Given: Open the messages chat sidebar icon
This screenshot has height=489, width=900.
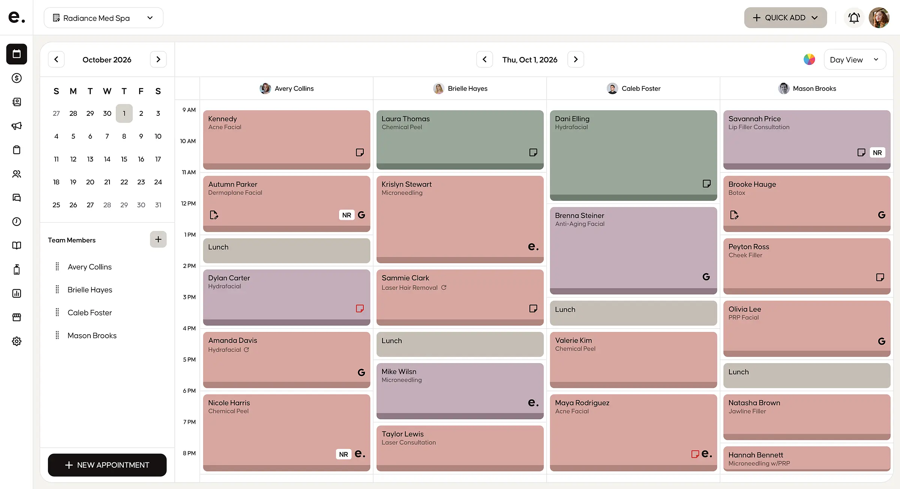Looking at the screenshot, I should point(16,198).
